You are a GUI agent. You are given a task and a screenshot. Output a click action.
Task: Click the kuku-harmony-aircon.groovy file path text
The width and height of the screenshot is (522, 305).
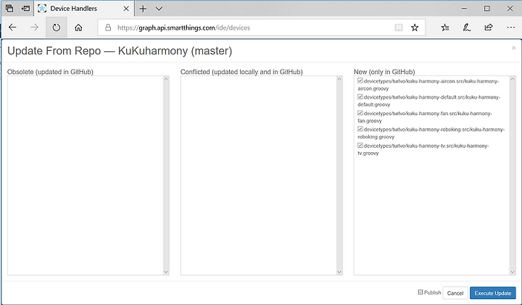click(x=428, y=85)
